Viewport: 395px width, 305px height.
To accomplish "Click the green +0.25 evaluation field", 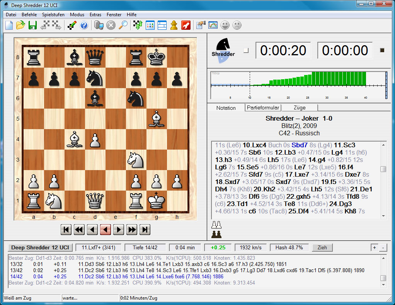I will pos(218,247).
